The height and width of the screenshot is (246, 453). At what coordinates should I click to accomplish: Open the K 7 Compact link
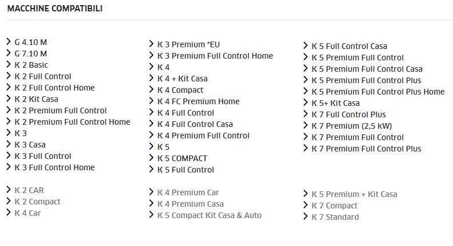point(334,206)
